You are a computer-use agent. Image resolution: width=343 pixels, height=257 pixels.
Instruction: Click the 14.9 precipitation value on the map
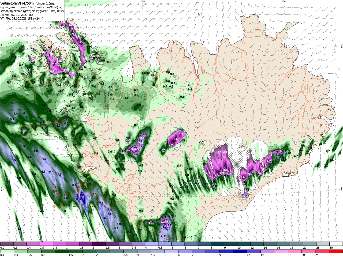pyautogui.click(x=78, y=199)
